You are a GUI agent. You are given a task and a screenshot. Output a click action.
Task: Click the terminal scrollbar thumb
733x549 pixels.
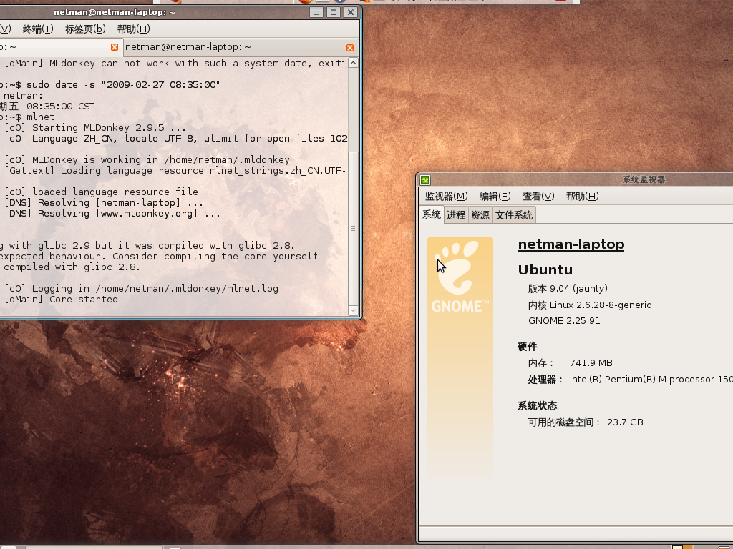click(x=354, y=228)
